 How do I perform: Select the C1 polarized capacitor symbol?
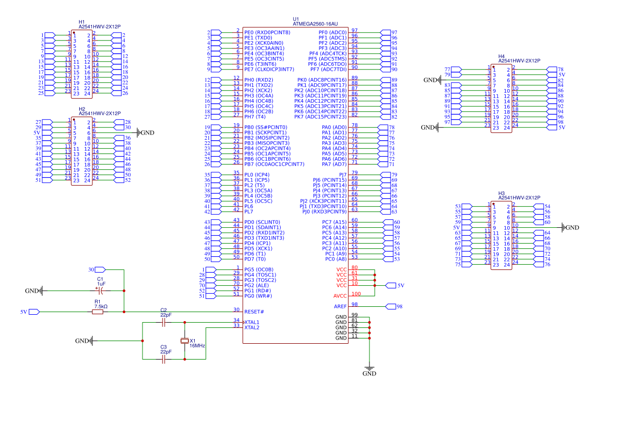click(x=100, y=290)
